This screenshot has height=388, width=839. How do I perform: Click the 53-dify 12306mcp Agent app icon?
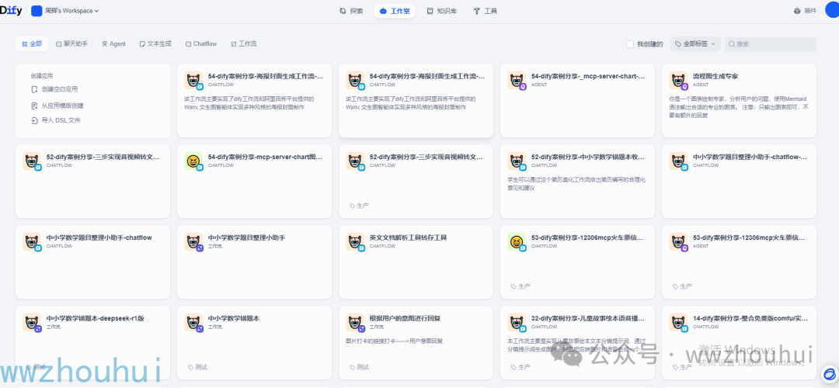678,241
